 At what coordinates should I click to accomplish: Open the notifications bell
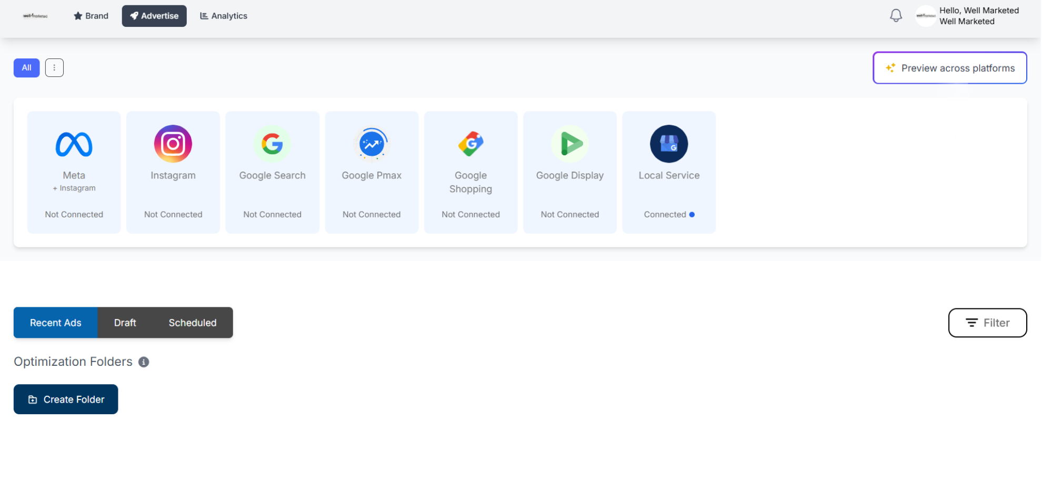point(896,16)
